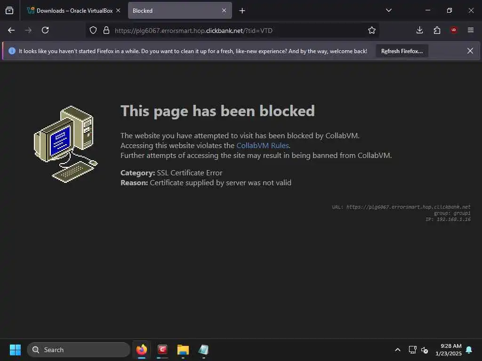Click info icon in notification bar
Viewport: 482px width, 361px height.
click(12, 51)
